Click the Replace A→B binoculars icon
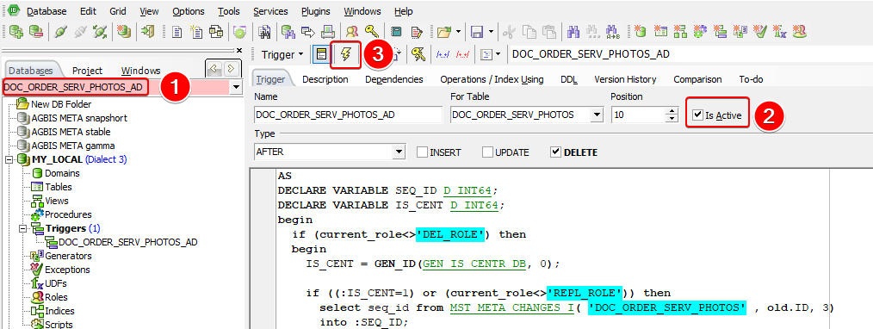This screenshot has width=873, height=329. tap(613, 31)
